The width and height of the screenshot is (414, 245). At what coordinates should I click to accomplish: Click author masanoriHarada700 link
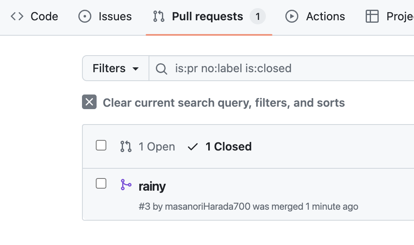(207, 206)
